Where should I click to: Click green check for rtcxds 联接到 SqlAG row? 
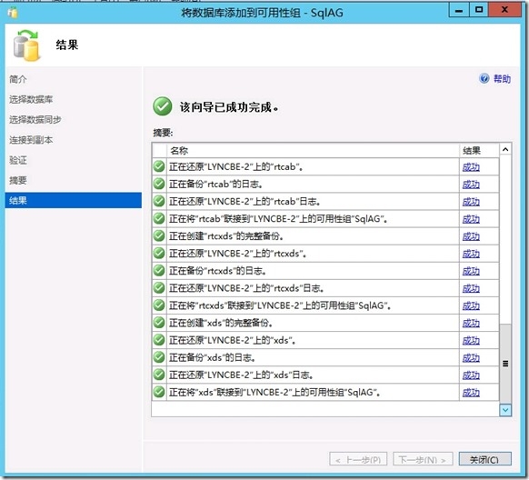(159, 305)
